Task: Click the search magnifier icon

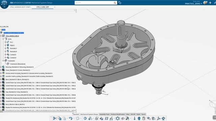Action: (x=115, y=3)
